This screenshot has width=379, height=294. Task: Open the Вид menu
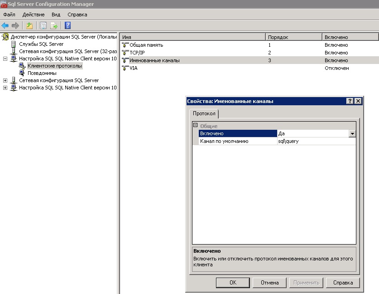point(56,15)
